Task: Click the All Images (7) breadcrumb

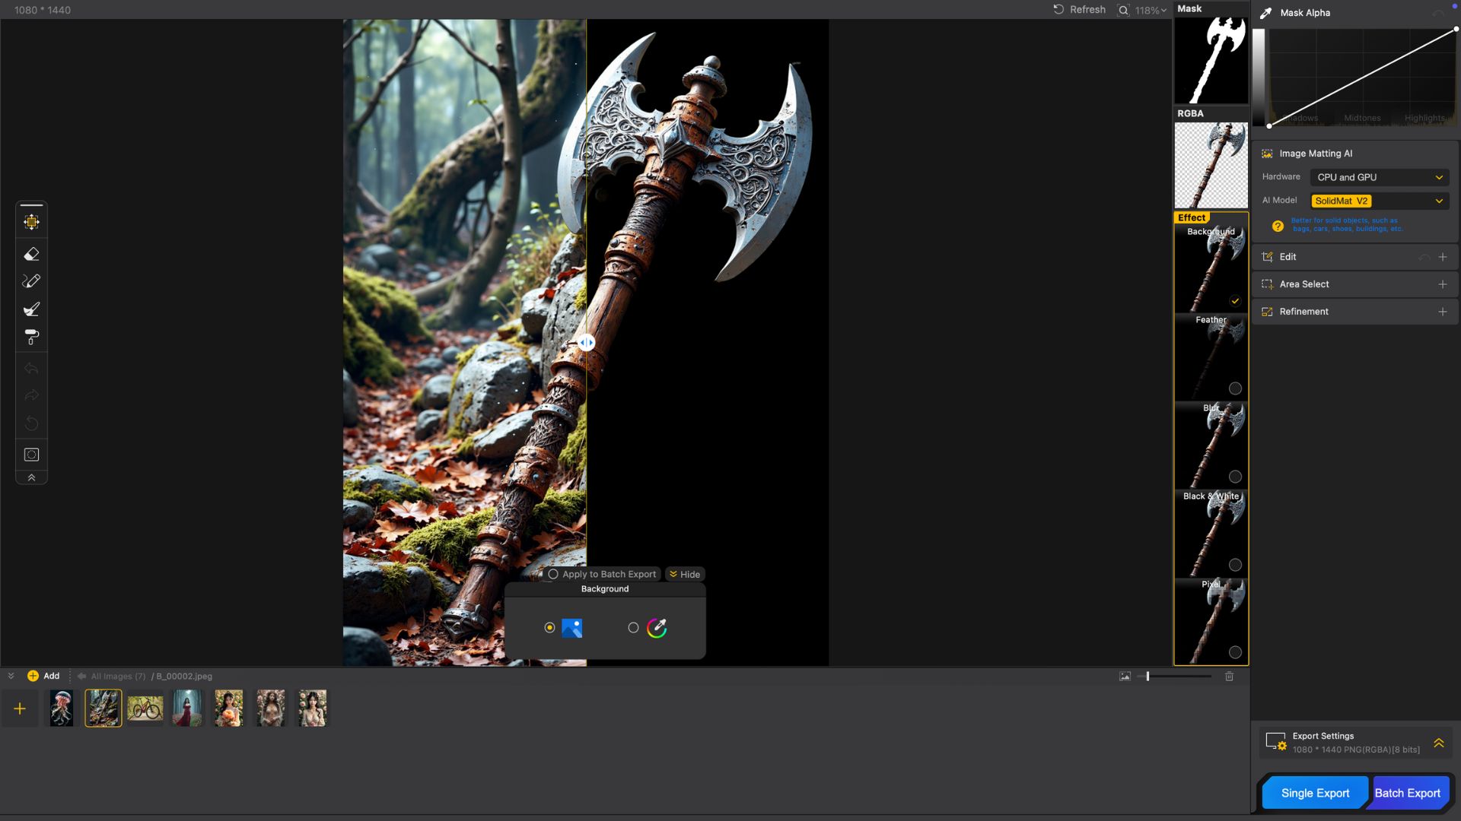Action: tap(118, 677)
